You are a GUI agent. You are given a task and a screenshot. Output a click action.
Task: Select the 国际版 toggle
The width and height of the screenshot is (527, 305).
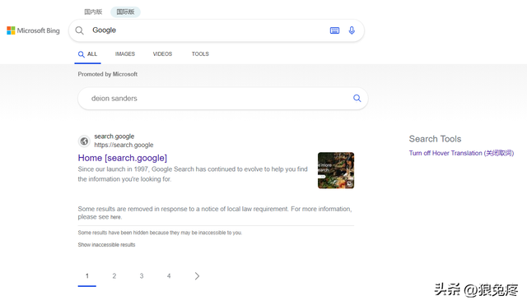pyautogui.click(x=125, y=12)
